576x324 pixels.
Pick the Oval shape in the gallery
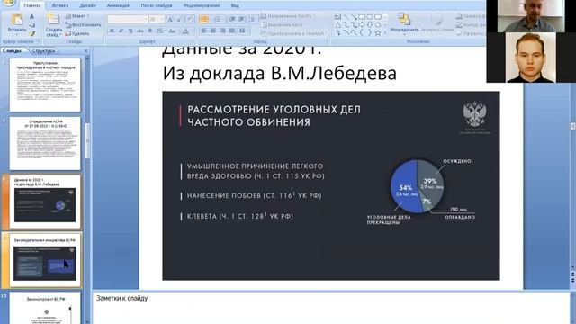click(x=370, y=16)
